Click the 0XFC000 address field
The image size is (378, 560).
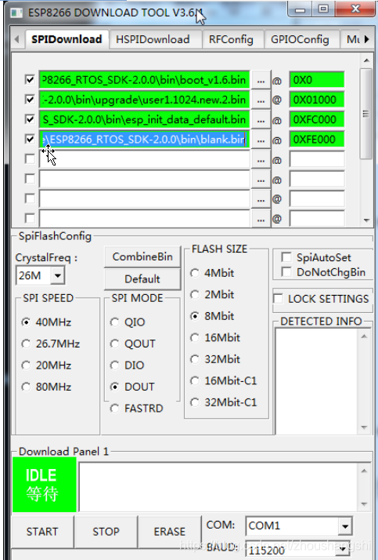click(317, 120)
